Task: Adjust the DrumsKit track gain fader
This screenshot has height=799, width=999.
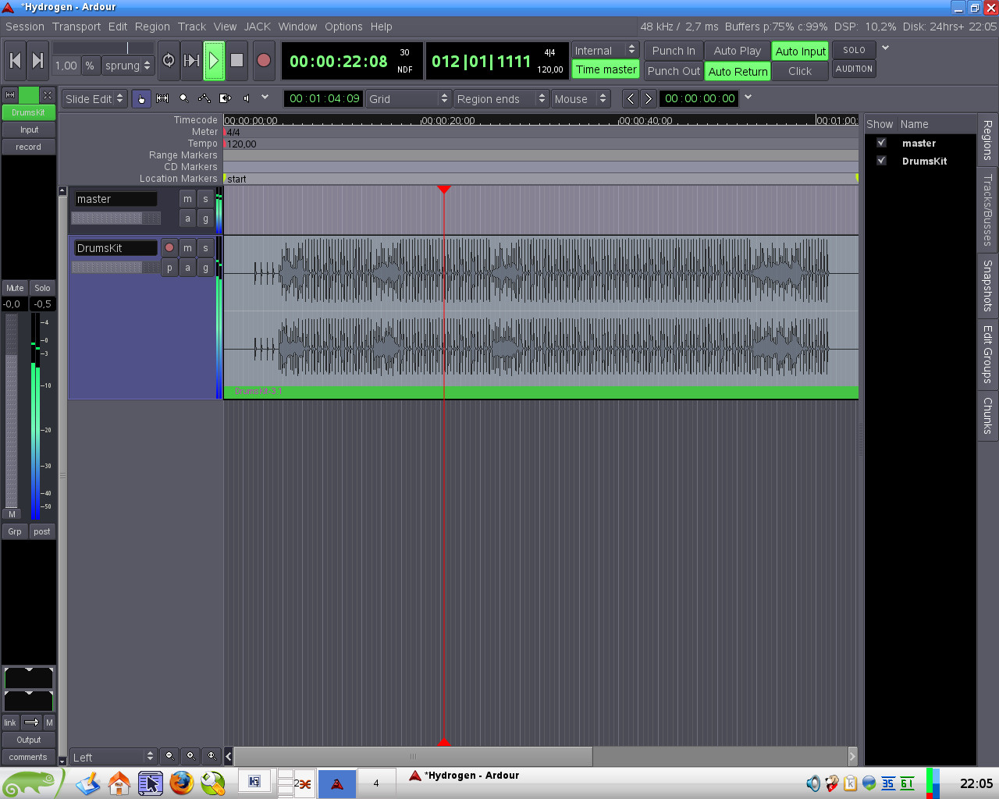Action: 116,267
